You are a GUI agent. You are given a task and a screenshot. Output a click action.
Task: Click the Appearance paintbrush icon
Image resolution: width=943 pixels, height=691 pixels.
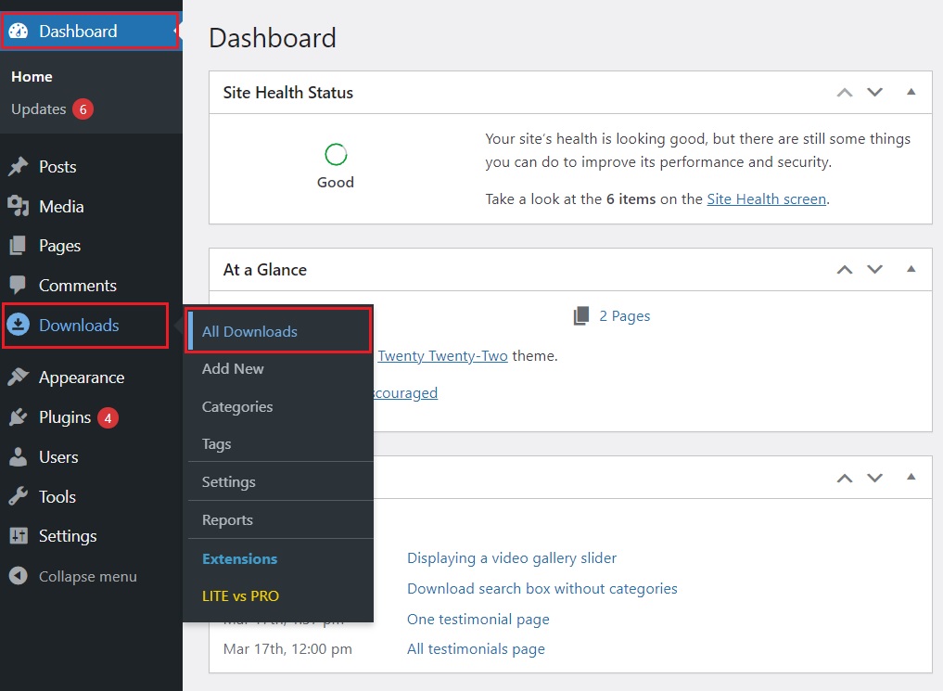[19, 377]
